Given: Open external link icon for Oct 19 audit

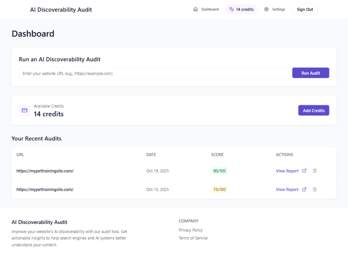Looking at the screenshot, I should coord(304,171).
